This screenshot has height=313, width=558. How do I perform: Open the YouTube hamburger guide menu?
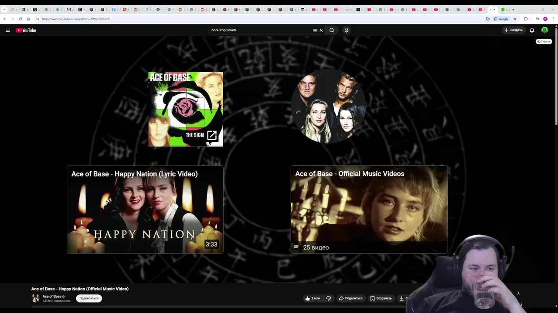8,30
